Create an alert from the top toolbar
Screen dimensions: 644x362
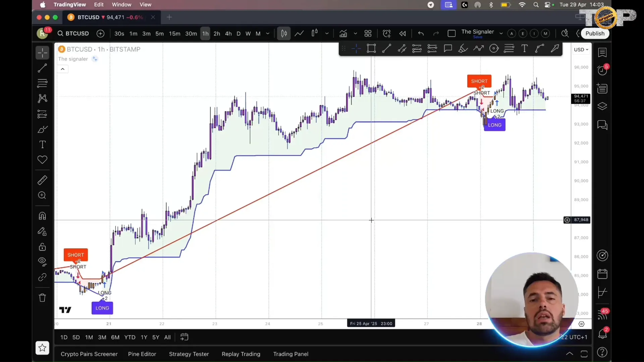coord(387,34)
